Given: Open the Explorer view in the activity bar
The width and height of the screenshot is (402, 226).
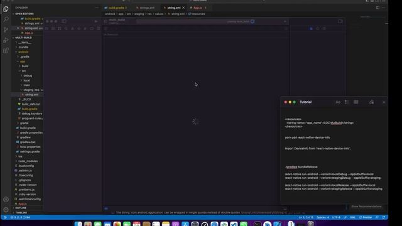Looking at the screenshot, I should point(6,9).
